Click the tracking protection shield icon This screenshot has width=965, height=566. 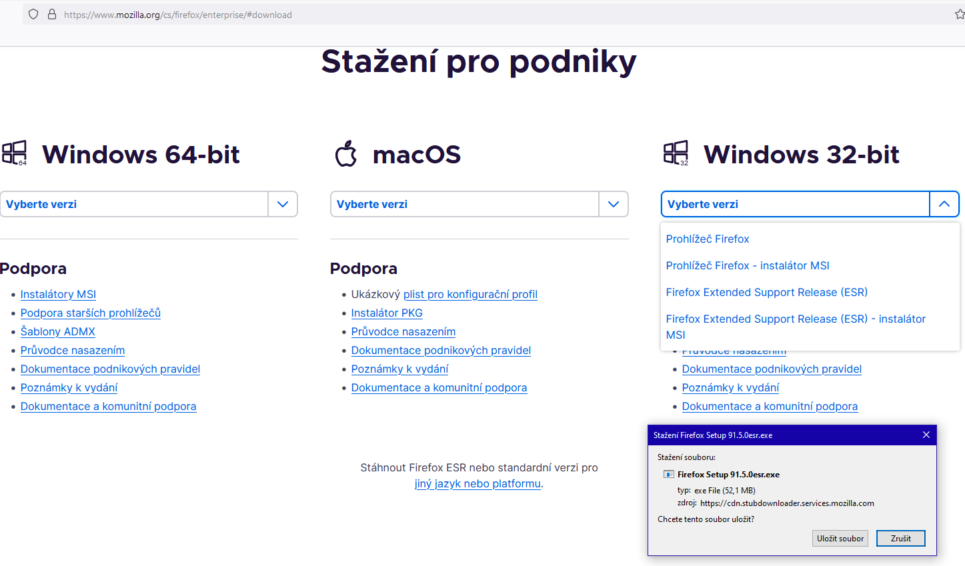(x=33, y=14)
